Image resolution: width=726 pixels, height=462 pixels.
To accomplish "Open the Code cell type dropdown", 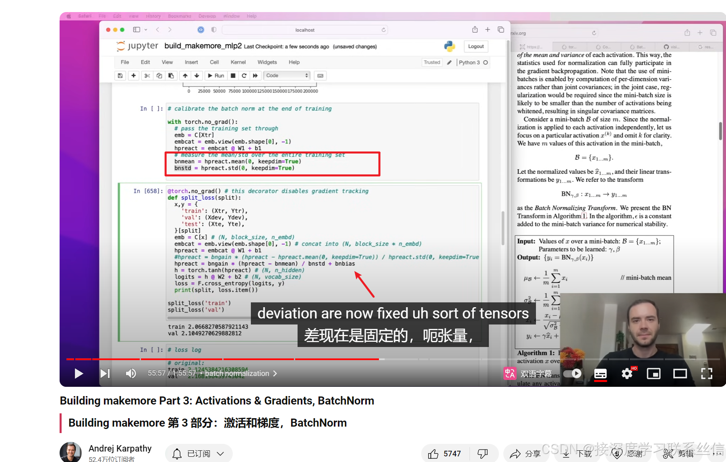I will 287,76.
